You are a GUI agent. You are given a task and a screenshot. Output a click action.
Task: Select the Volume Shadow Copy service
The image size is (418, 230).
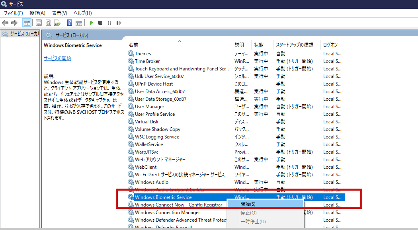click(x=236, y=129)
